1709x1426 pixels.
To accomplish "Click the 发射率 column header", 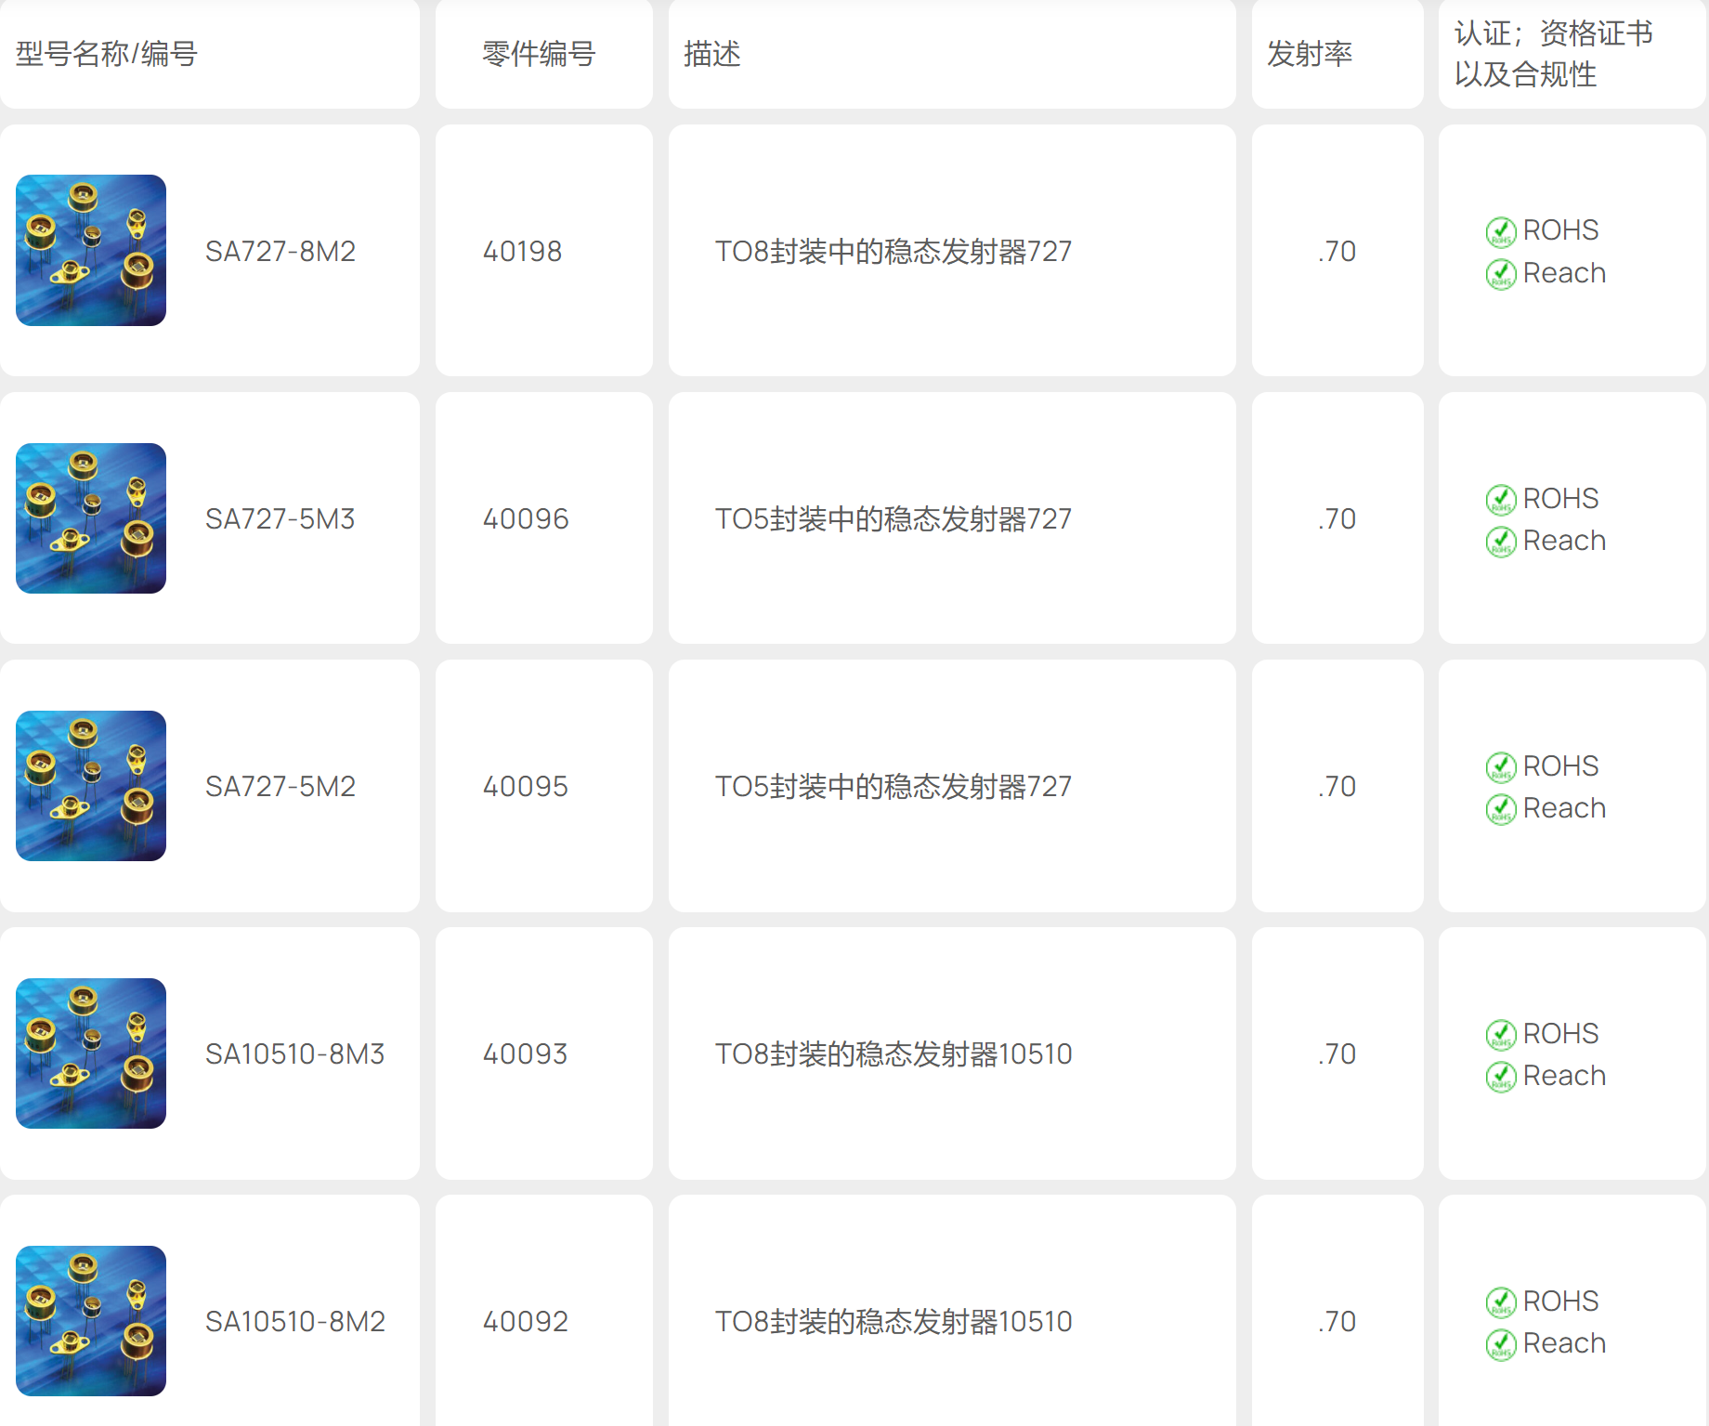I will click(x=1310, y=54).
